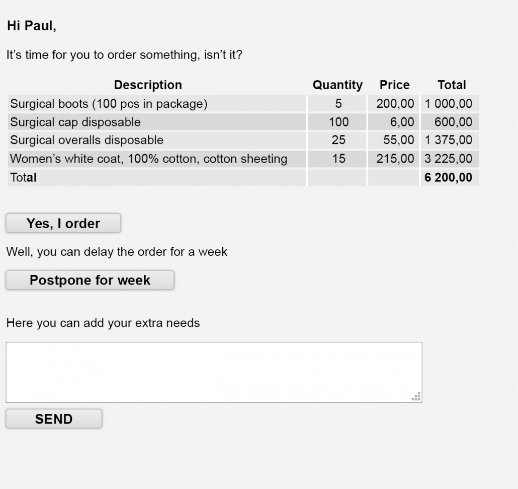Click the grand total 6 200,00
The height and width of the screenshot is (489, 518).
(x=448, y=177)
